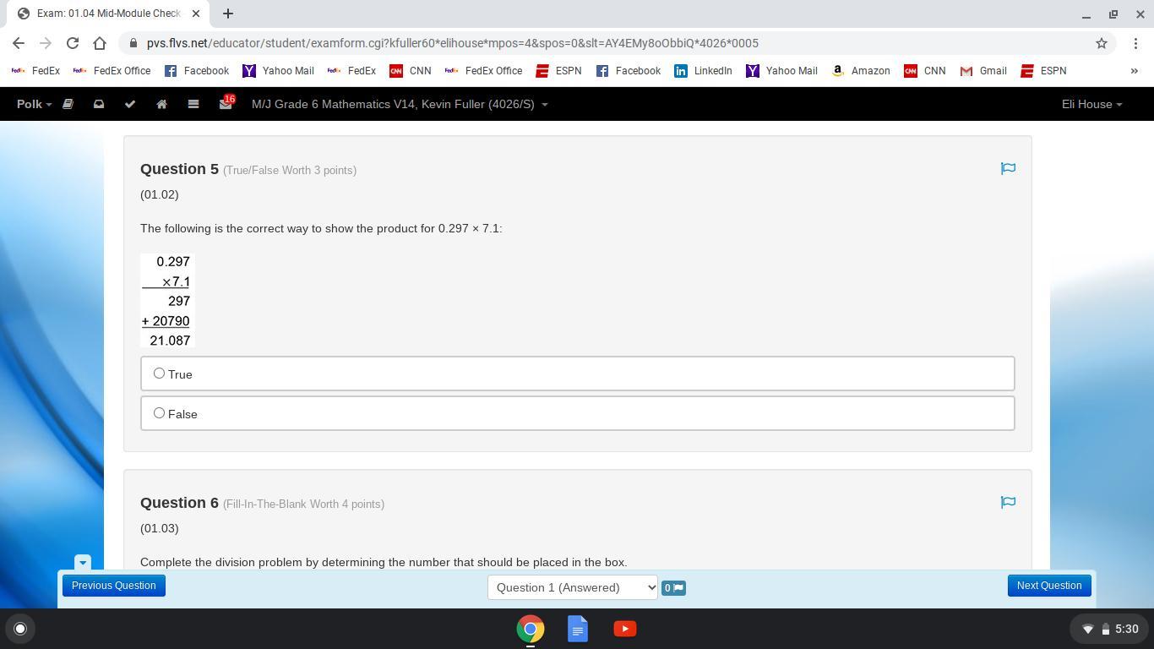Open the browser home page
This screenshot has width=1154, height=649.
pyautogui.click(x=100, y=43)
